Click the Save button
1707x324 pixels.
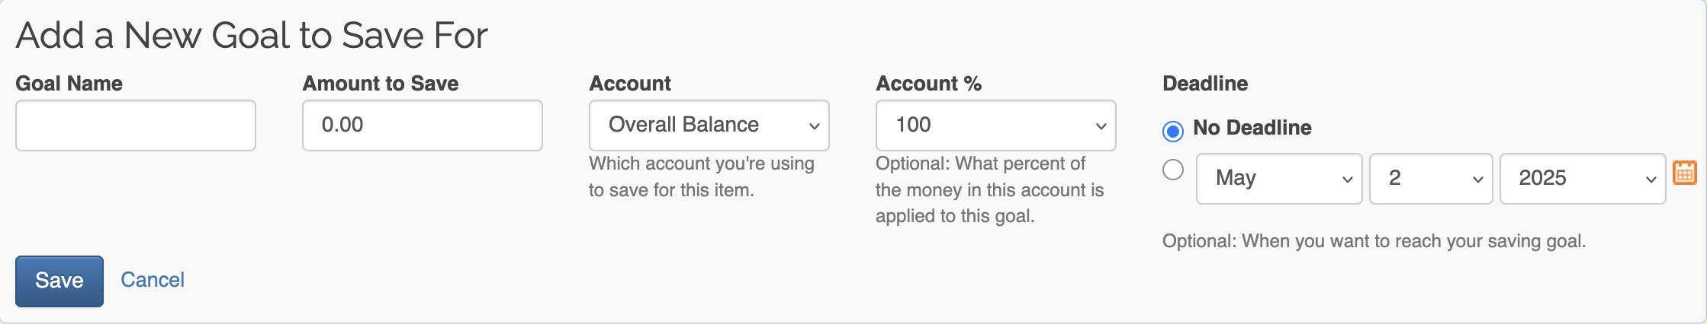(59, 281)
